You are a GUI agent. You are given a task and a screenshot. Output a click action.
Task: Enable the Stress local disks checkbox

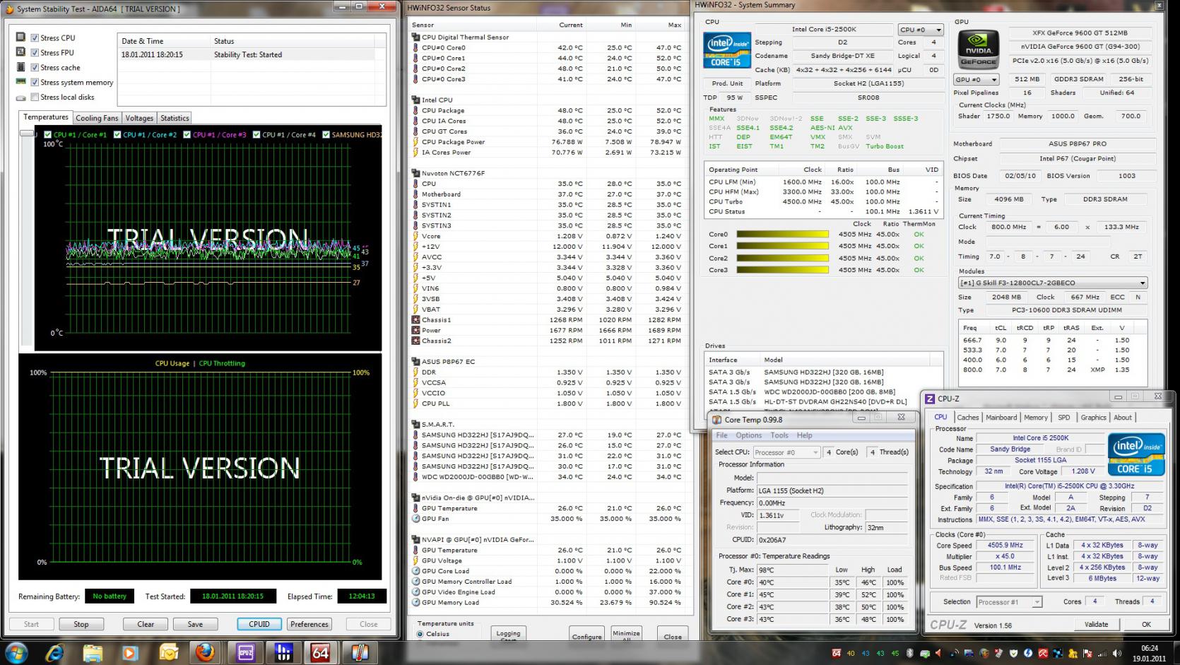pos(35,98)
